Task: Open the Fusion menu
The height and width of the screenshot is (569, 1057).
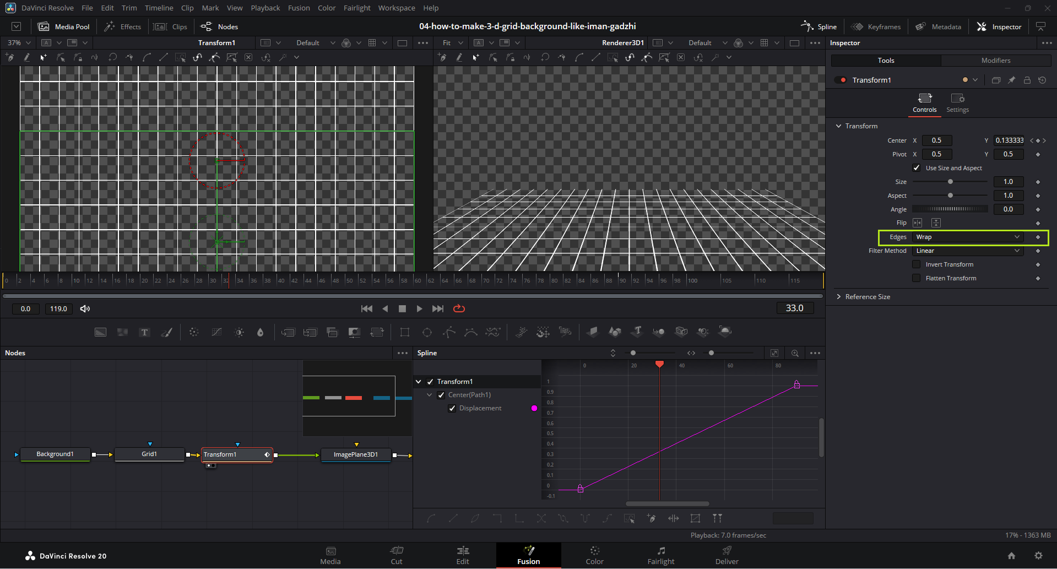Action: [299, 8]
